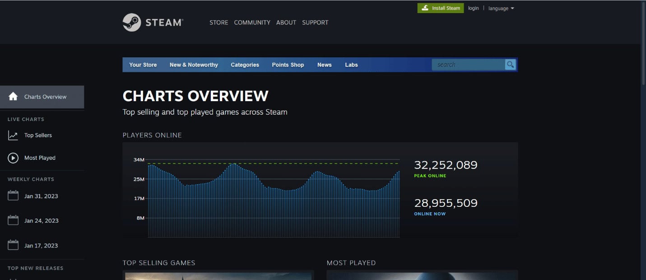Click calendar icon next to Jan 31, 2023
Screen dimensions: 646x280
pos(13,196)
